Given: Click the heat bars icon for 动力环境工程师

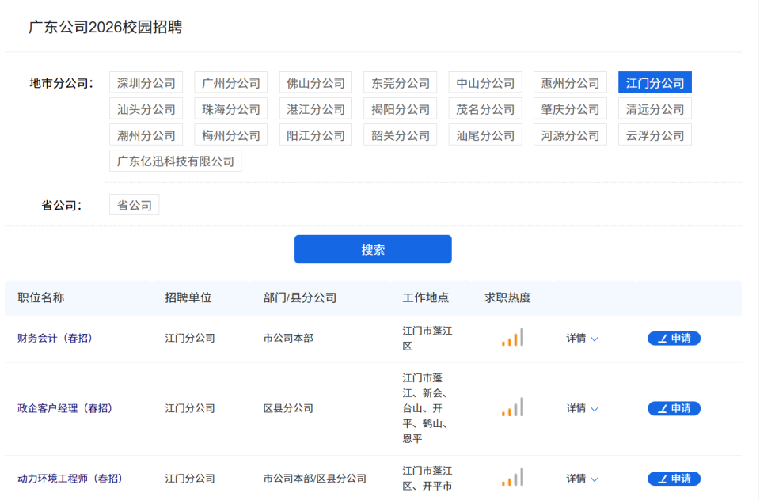Looking at the screenshot, I should click(x=512, y=477).
